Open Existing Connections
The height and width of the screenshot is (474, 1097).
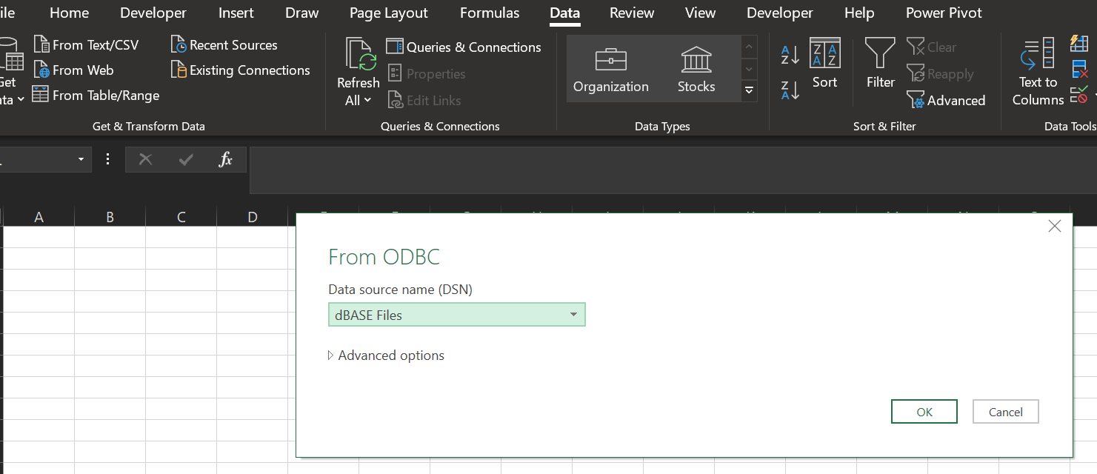pos(240,70)
